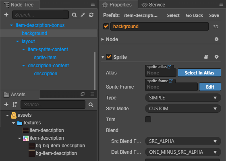This screenshot has width=226, height=161.
Task: Click the Select In Atlas button
Action: (199, 73)
